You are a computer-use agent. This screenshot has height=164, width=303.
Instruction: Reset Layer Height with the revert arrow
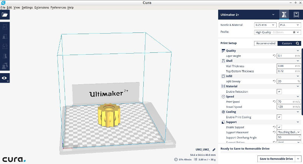tap(274, 56)
